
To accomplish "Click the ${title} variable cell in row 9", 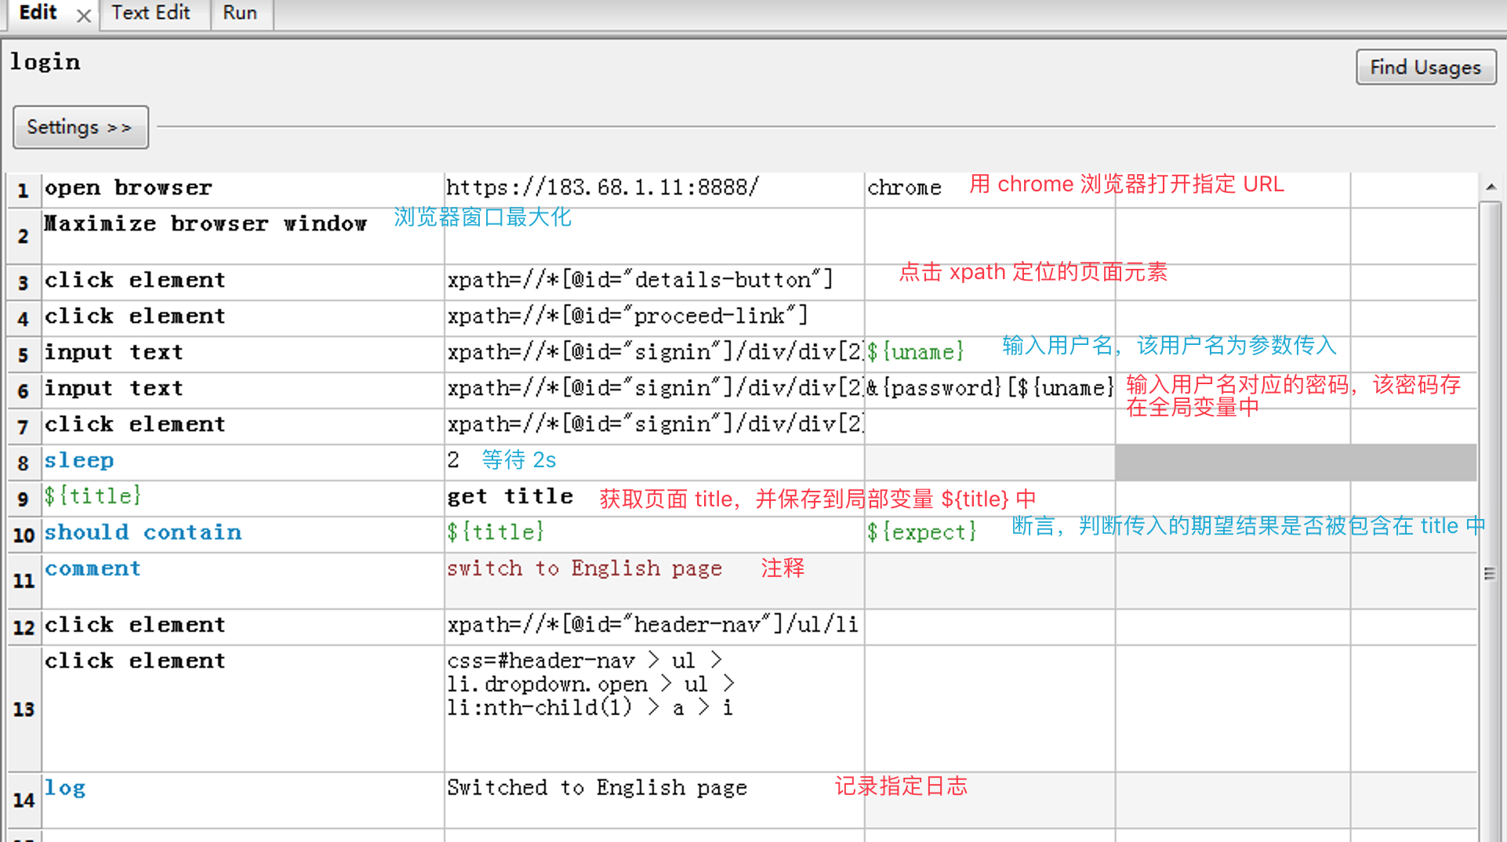I will [x=243, y=499].
